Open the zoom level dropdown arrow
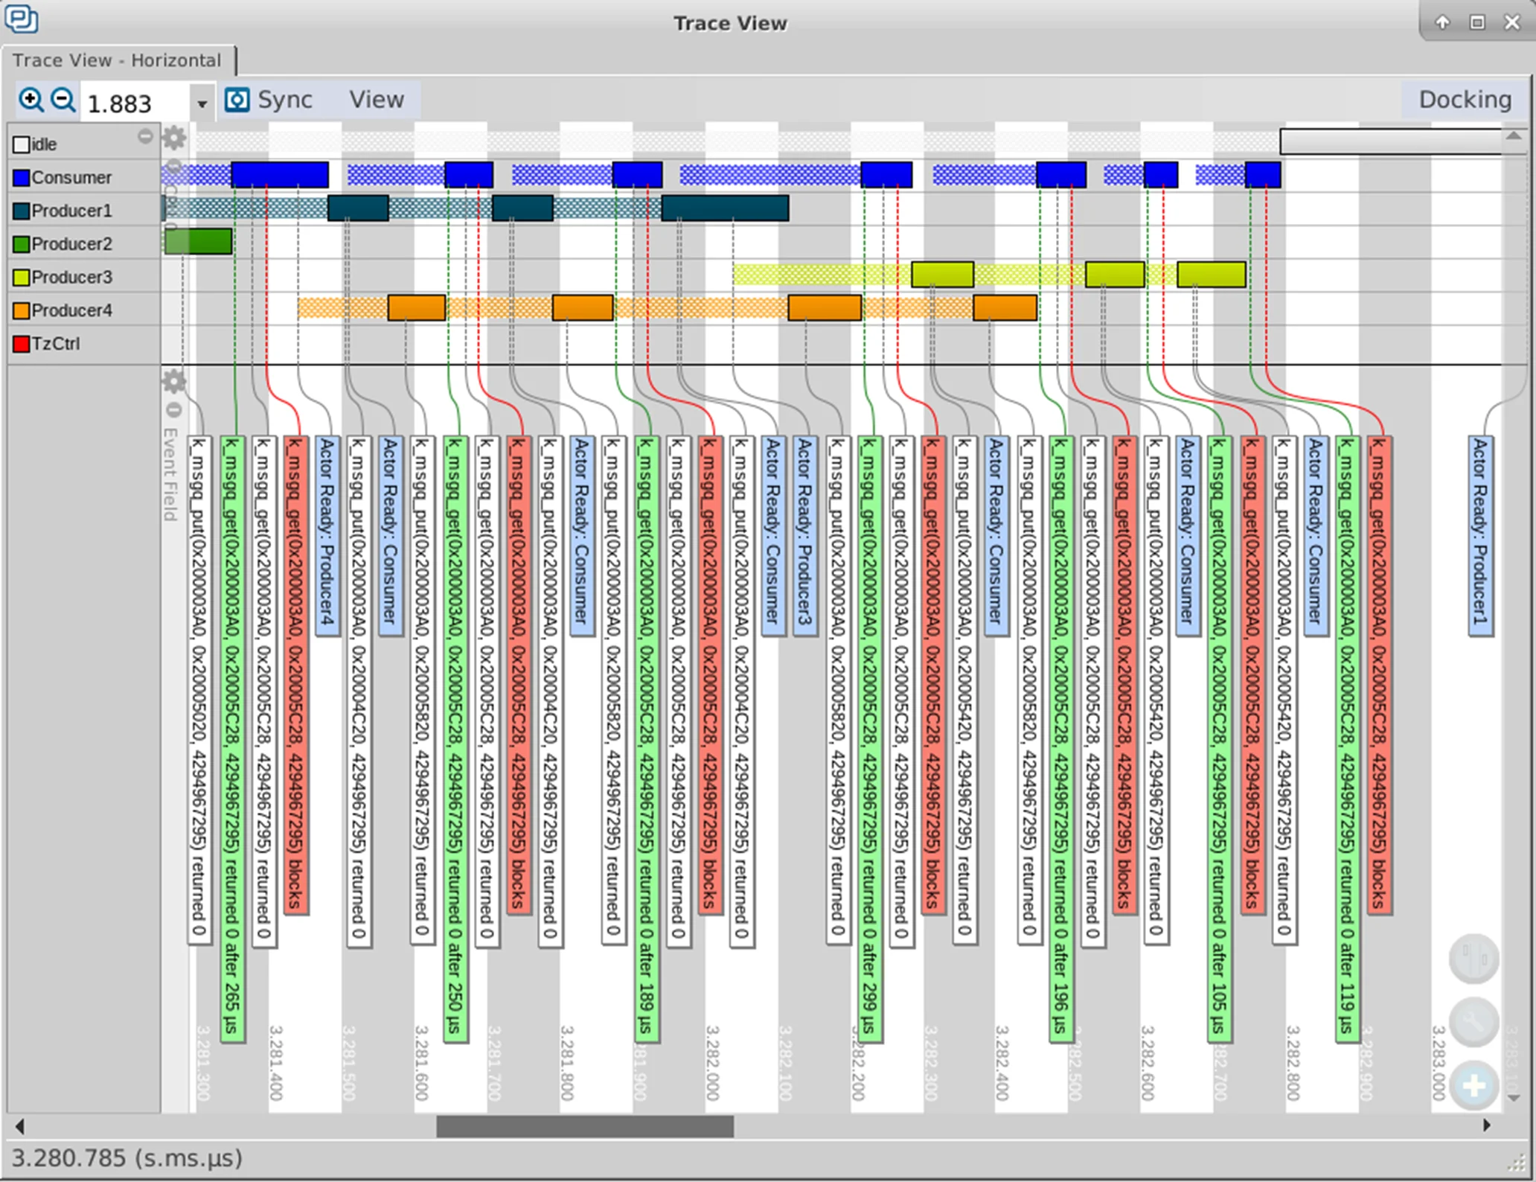Viewport: 1536px width, 1182px height. coord(202,104)
